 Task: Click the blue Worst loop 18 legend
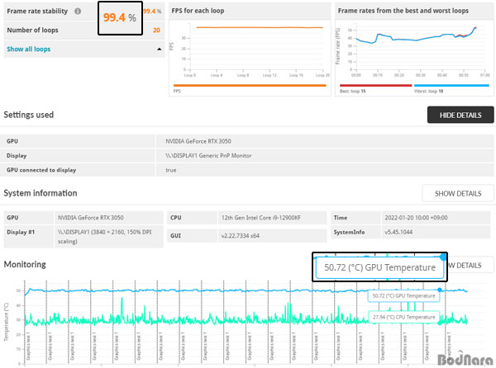pos(451,86)
